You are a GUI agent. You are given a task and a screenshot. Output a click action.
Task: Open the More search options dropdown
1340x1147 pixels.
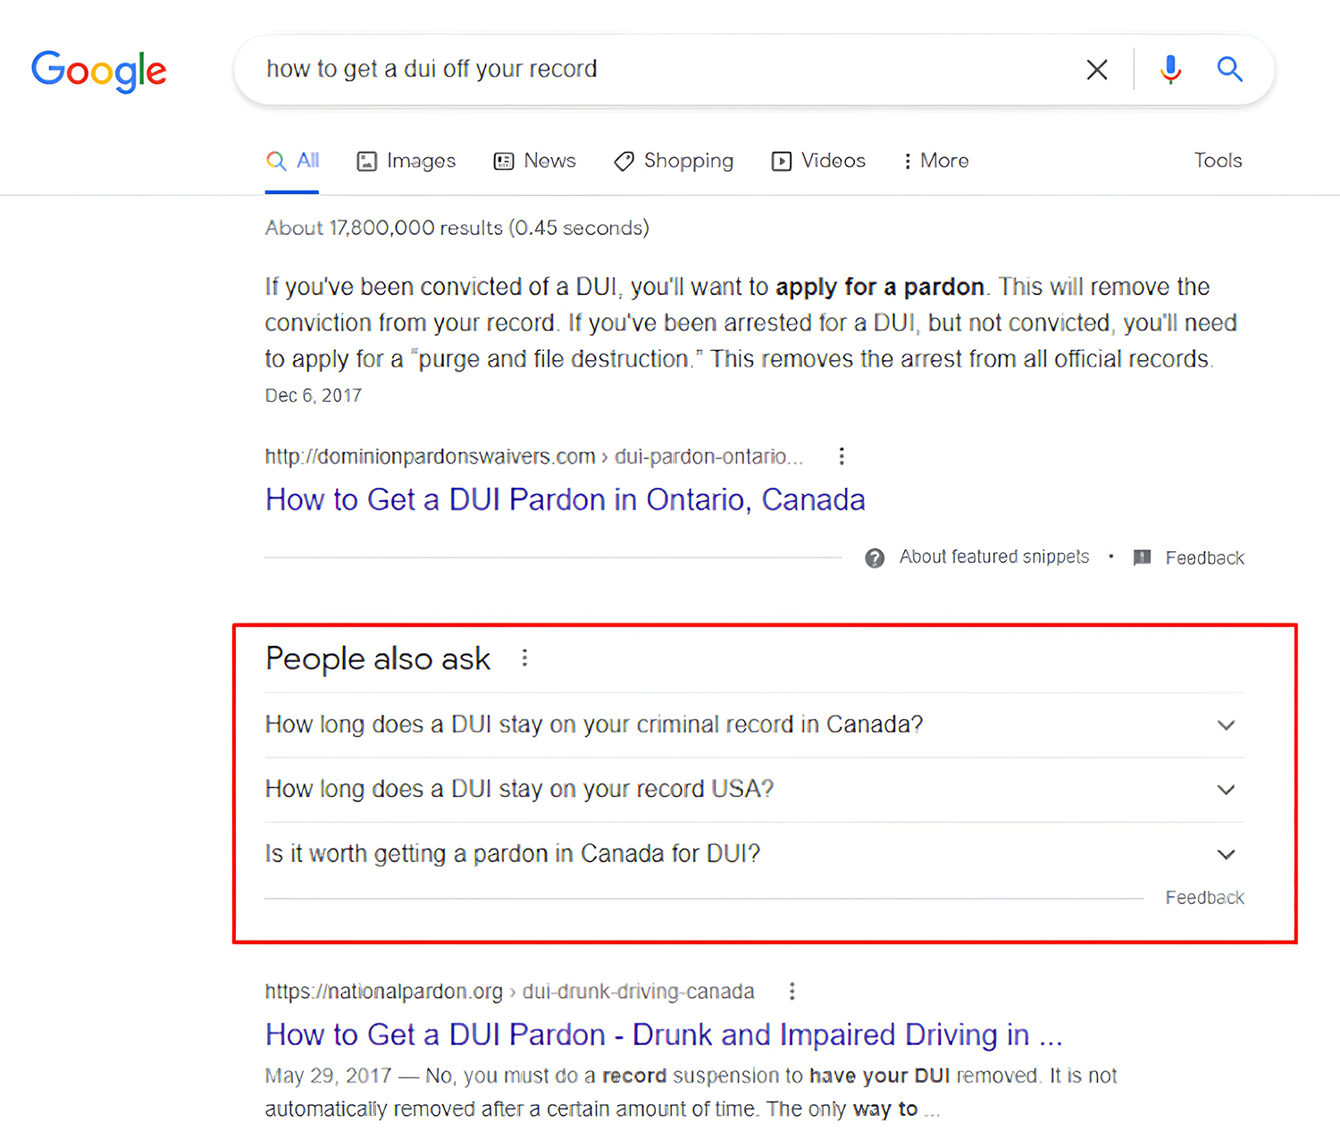click(x=935, y=161)
